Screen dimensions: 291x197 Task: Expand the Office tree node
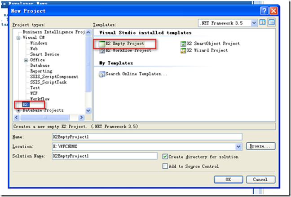tap(26, 60)
